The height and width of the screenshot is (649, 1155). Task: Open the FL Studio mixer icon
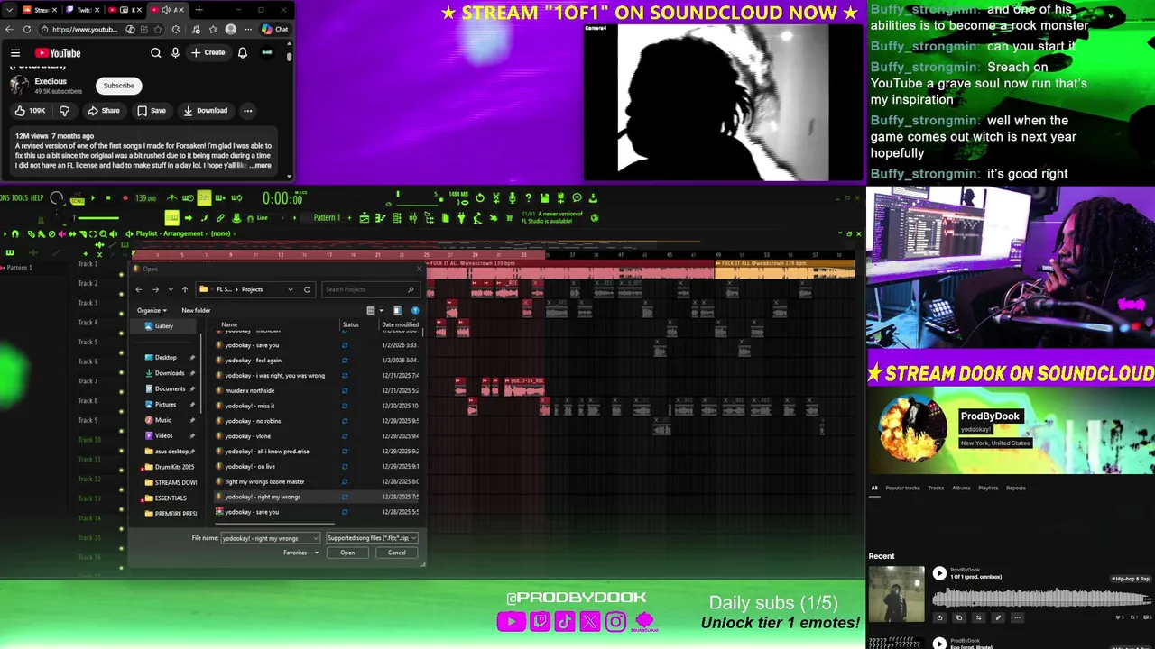click(412, 218)
